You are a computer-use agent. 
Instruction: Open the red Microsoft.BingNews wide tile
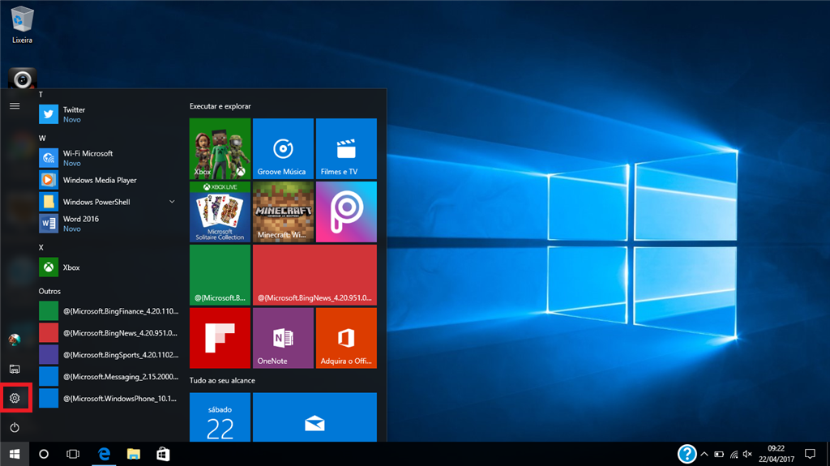[315, 275]
